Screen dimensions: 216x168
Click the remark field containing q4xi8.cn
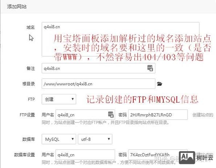[x=98, y=68]
